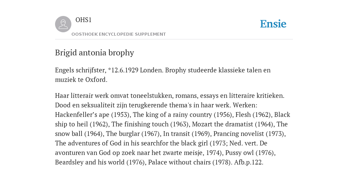Click the gray user avatar icon
348x174 pixels.
(x=63, y=24)
